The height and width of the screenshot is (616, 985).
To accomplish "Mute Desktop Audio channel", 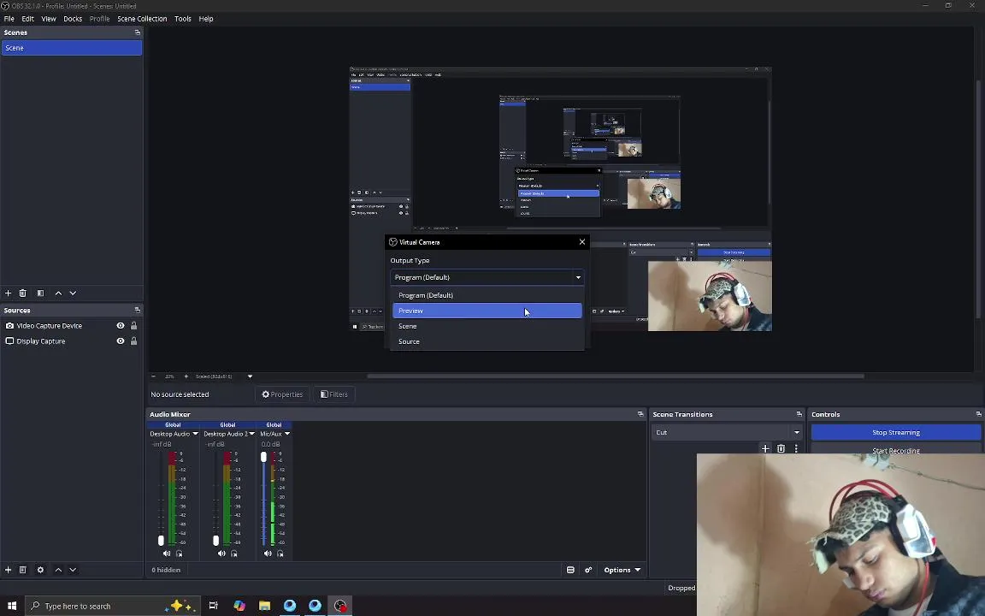I will [167, 554].
